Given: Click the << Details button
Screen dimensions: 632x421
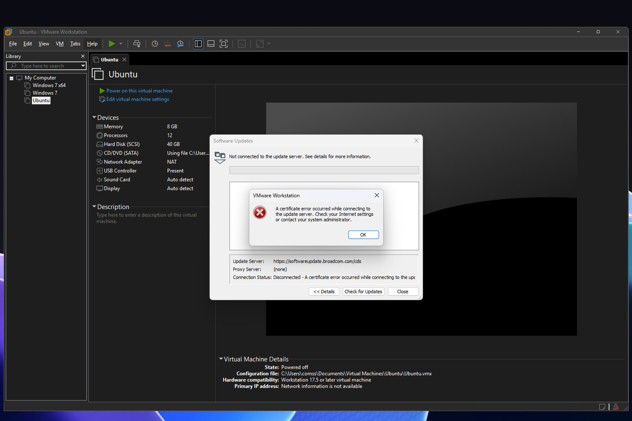Looking at the screenshot, I should click(x=324, y=292).
